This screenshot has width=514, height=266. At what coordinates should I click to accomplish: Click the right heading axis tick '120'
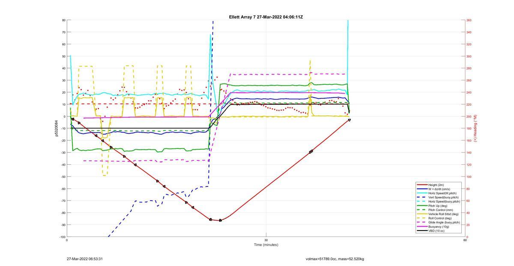(469, 165)
